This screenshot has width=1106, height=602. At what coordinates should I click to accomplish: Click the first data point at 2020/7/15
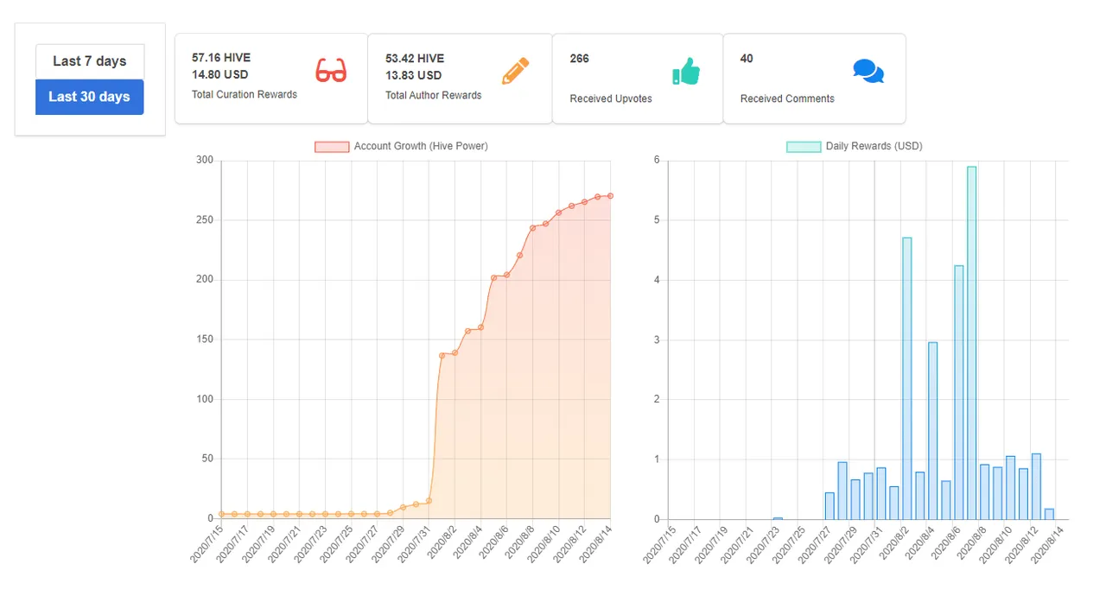pyautogui.click(x=221, y=514)
